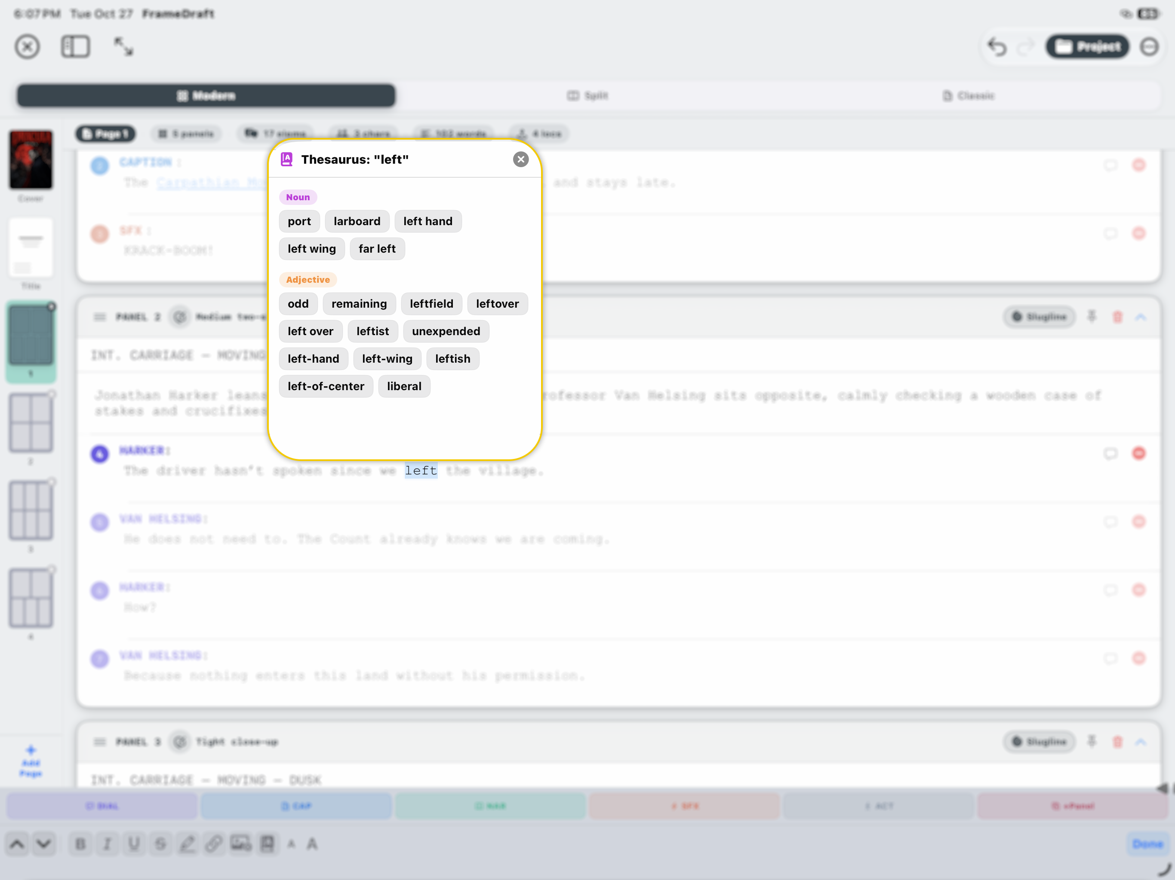This screenshot has height=880, width=1175.
Task: Delete the SFX KRACK-BOOM row
Action: [1138, 233]
